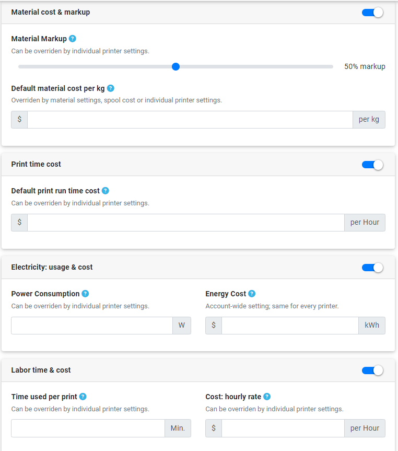Open help icon beside Time used per print
398x451 pixels.
tap(83, 397)
